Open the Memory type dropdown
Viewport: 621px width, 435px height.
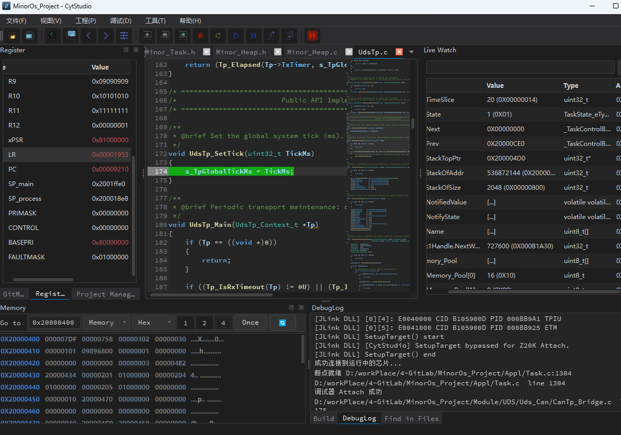pos(107,323)
